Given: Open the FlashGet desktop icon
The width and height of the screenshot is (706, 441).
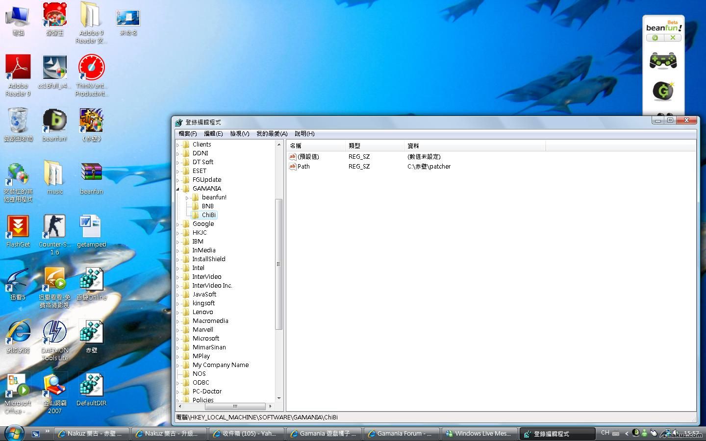Looking at the screenshot, I should tap(18, 227).
